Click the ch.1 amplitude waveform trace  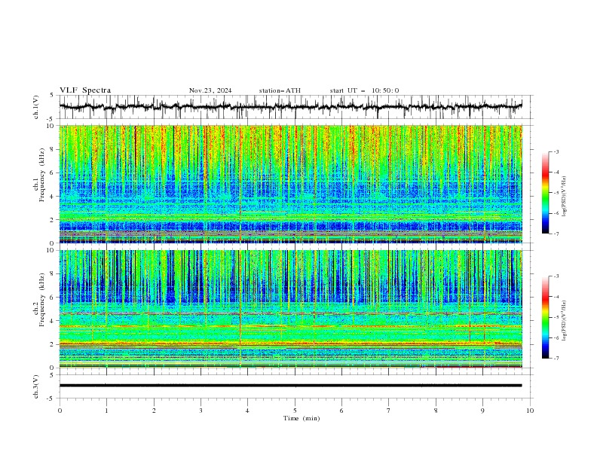click(290, 107)
